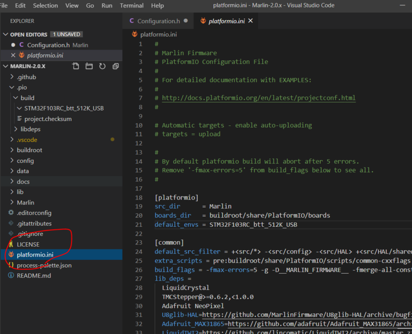
Task: Click the New File icon in explorer header
Action: click(x=76, y=66)
